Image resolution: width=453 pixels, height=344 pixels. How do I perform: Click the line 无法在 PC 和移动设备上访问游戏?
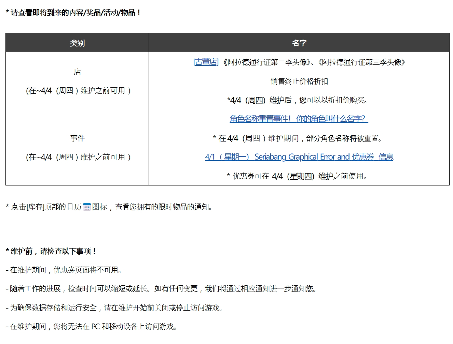[x=92, y=327]
